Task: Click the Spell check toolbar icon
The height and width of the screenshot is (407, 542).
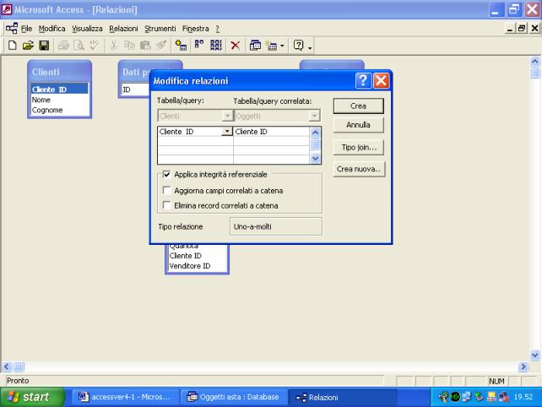Action: tap(95, 46)
